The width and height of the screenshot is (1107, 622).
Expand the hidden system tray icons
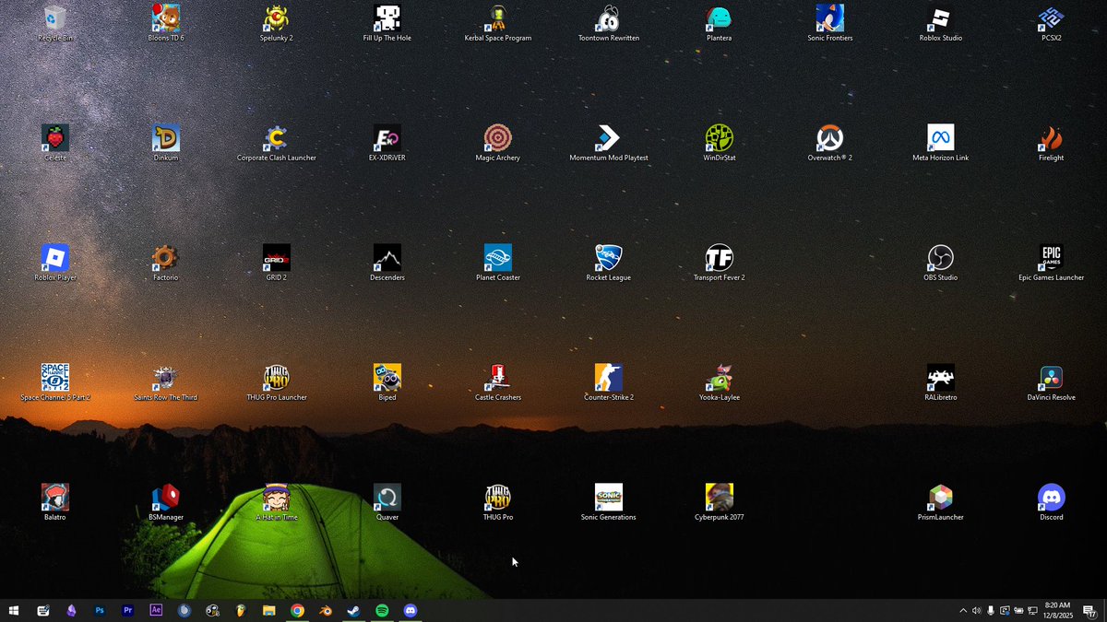pyautogui.click(x=963, y=610)
